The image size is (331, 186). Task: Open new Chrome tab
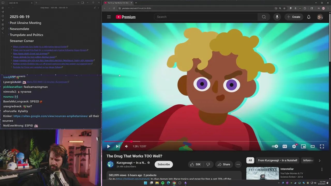136,3
